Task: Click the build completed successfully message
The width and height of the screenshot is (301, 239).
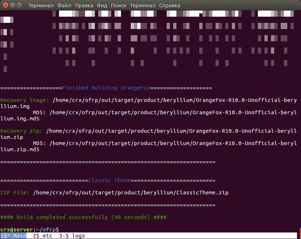Action: click(83, 217)
